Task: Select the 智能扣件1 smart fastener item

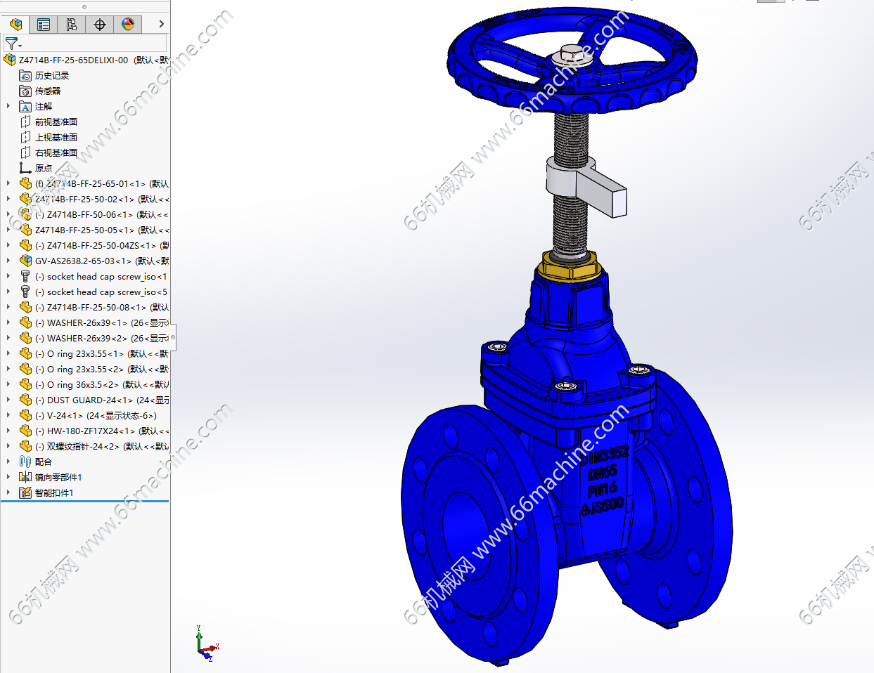Action: [x=53, y=493]
